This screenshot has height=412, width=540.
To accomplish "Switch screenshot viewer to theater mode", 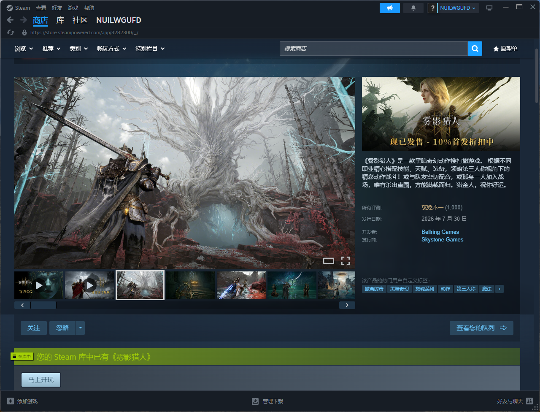I will click(329, 261).
